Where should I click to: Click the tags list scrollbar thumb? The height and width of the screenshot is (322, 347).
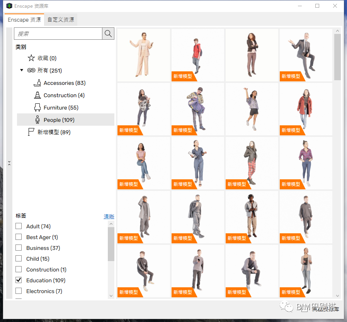click(111, 244)
